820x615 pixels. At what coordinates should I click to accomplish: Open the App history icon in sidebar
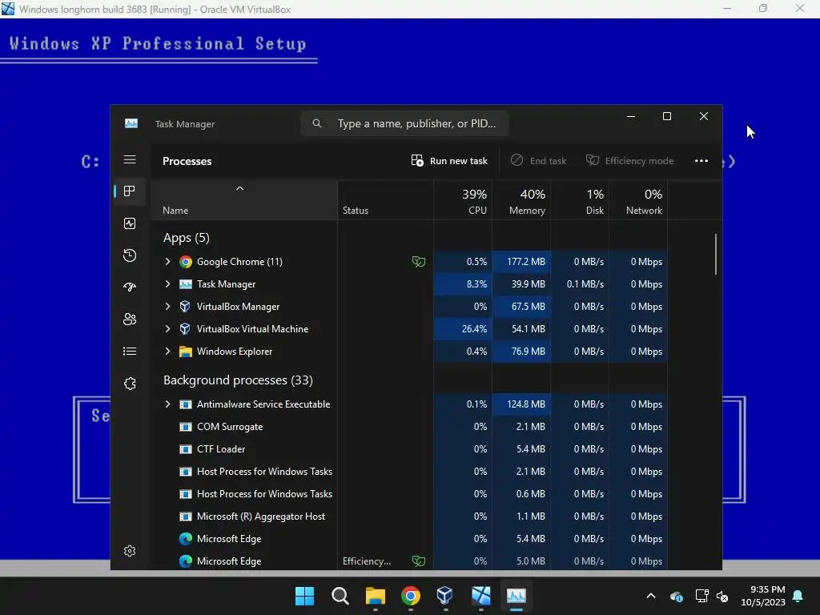coord(130,255)
